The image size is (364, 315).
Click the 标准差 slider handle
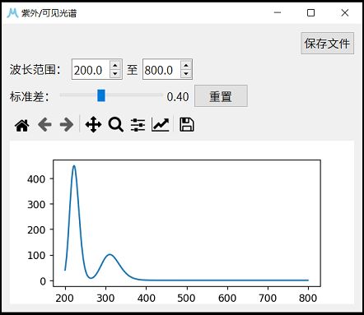coord(101,95)
